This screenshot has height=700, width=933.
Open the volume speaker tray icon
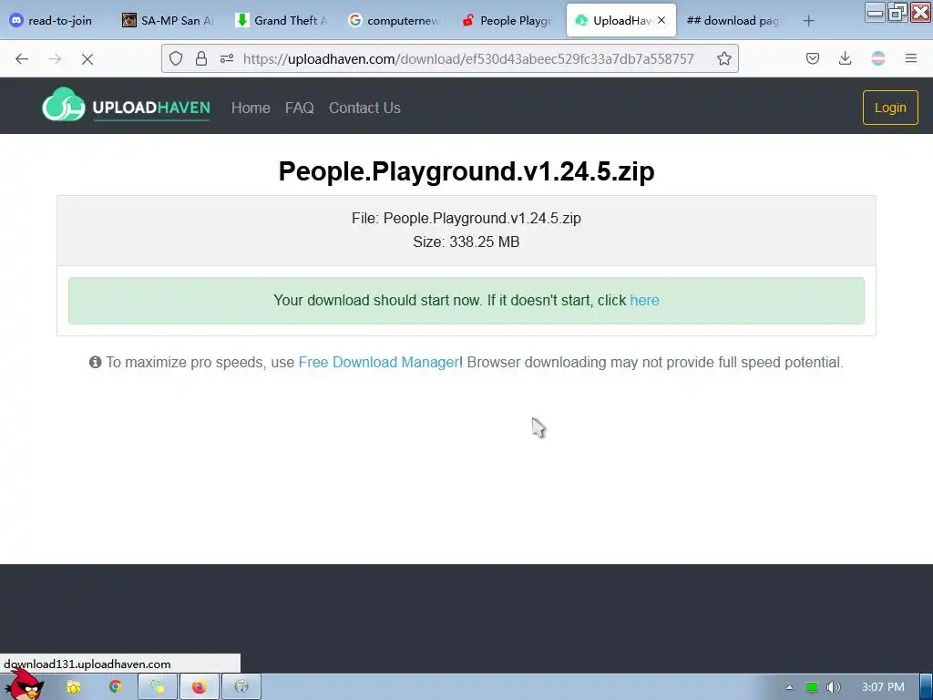pos(834,687)
